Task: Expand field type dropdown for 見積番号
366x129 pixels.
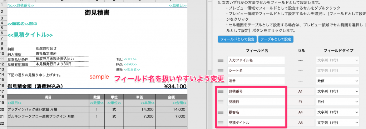Action: click(x=337, y=92)
